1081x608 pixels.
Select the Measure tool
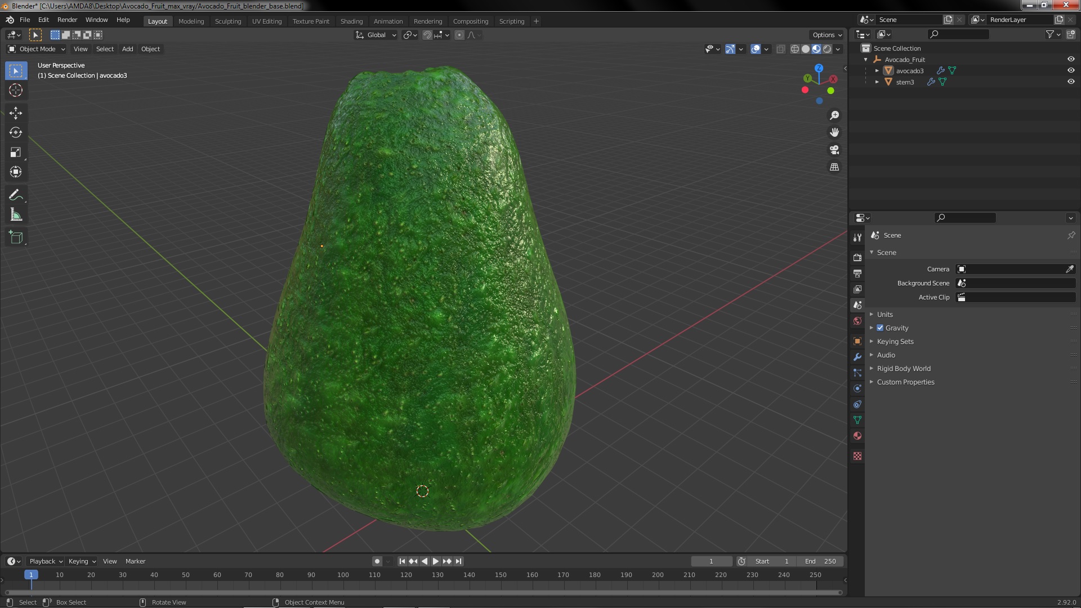(16, 215)
